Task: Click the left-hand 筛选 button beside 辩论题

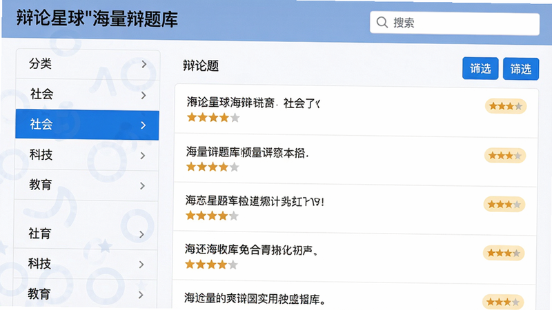Action: pos(480,68)
